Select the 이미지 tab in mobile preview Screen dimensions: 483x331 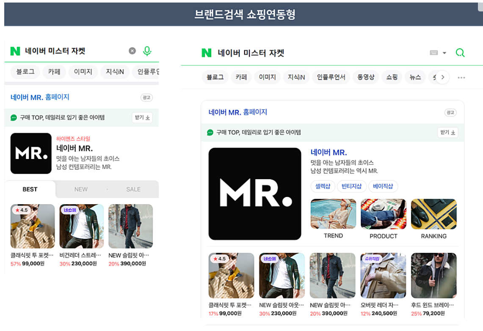[x=83, y=72]
